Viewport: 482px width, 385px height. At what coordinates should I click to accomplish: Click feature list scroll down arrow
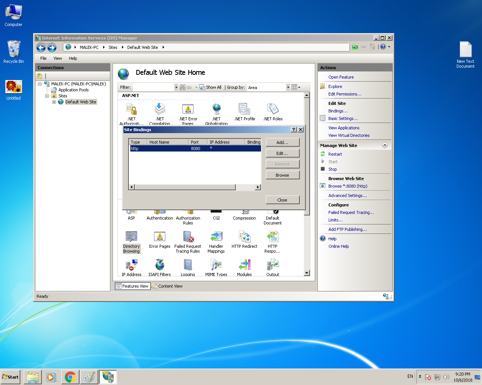click(x=307, y=273)
